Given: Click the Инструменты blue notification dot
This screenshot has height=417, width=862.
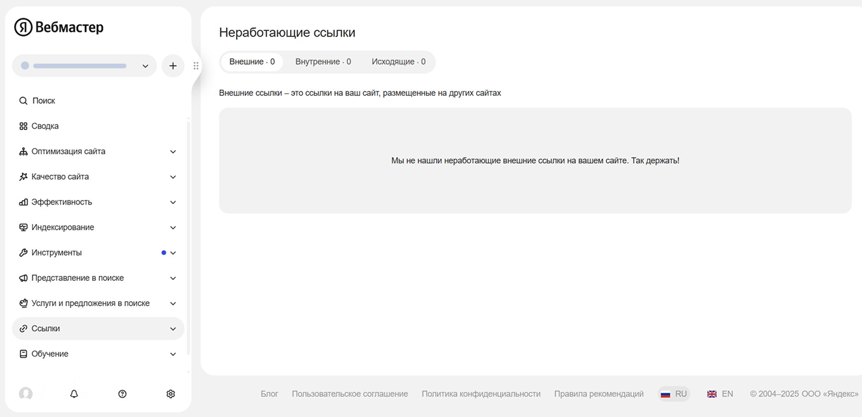Looking at the screenshot, I should coord(164,252).
